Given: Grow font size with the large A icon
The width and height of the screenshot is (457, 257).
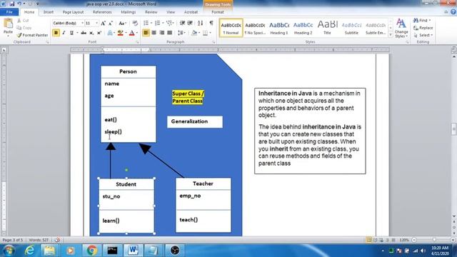Looking at the screenshot, I should pos(103,23).
